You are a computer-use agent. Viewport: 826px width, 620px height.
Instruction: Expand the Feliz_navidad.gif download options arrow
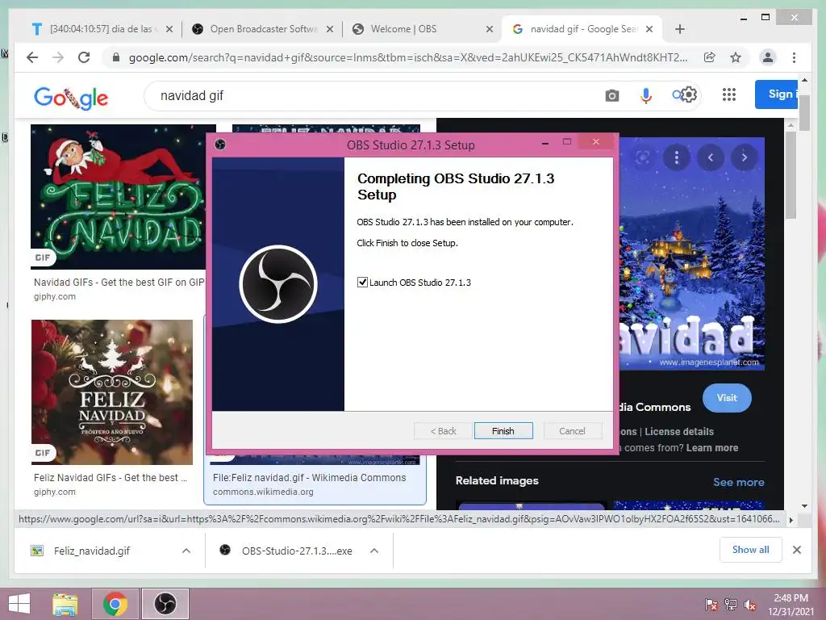(186, 551)
